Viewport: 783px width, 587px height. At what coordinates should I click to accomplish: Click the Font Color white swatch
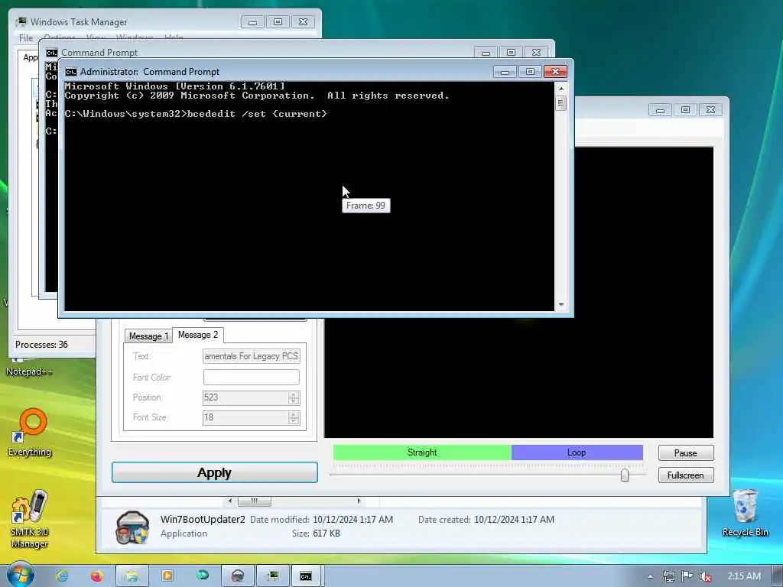click(x=251, y=377)
